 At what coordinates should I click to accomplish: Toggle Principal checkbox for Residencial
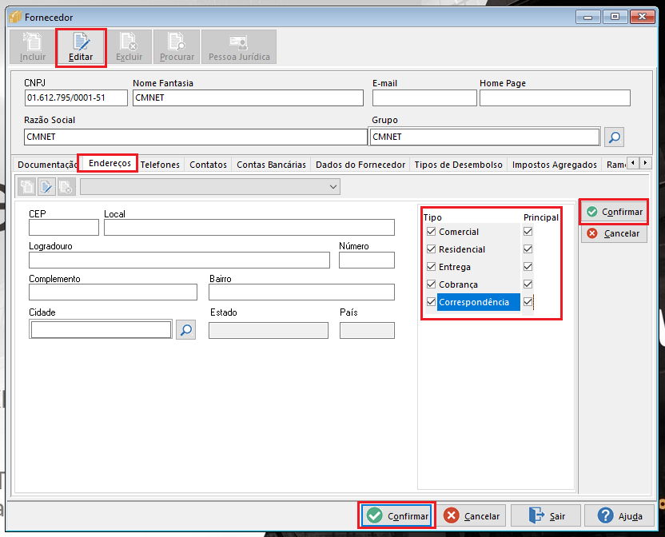point(528,249)
